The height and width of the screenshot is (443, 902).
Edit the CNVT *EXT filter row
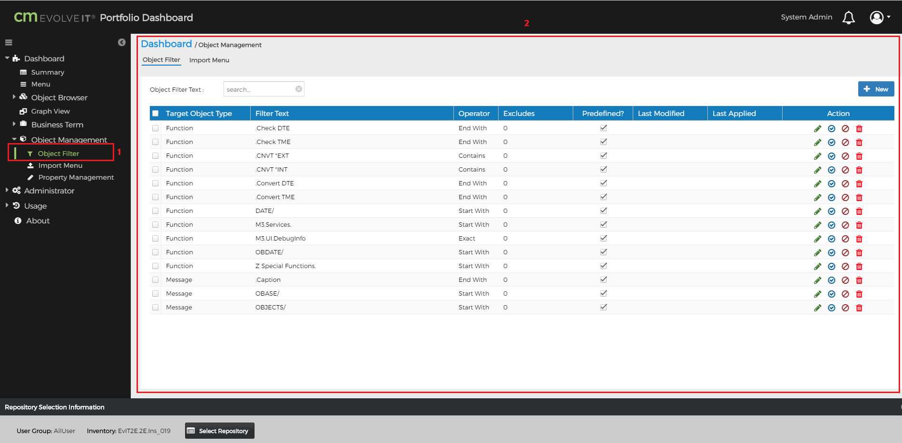click(817, 156)
